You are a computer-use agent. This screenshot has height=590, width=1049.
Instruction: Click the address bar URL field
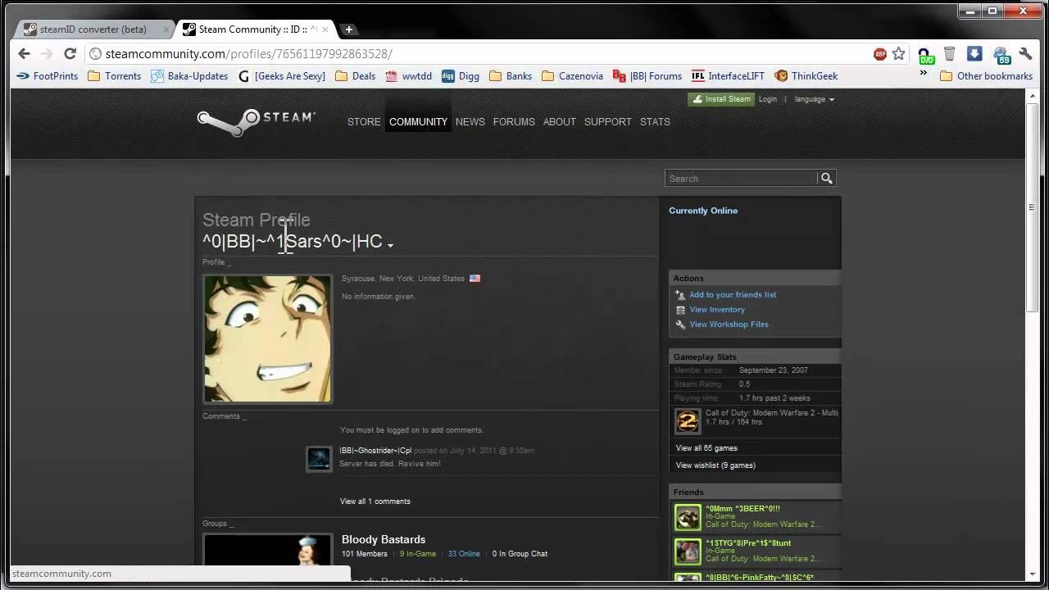[475, 54]
